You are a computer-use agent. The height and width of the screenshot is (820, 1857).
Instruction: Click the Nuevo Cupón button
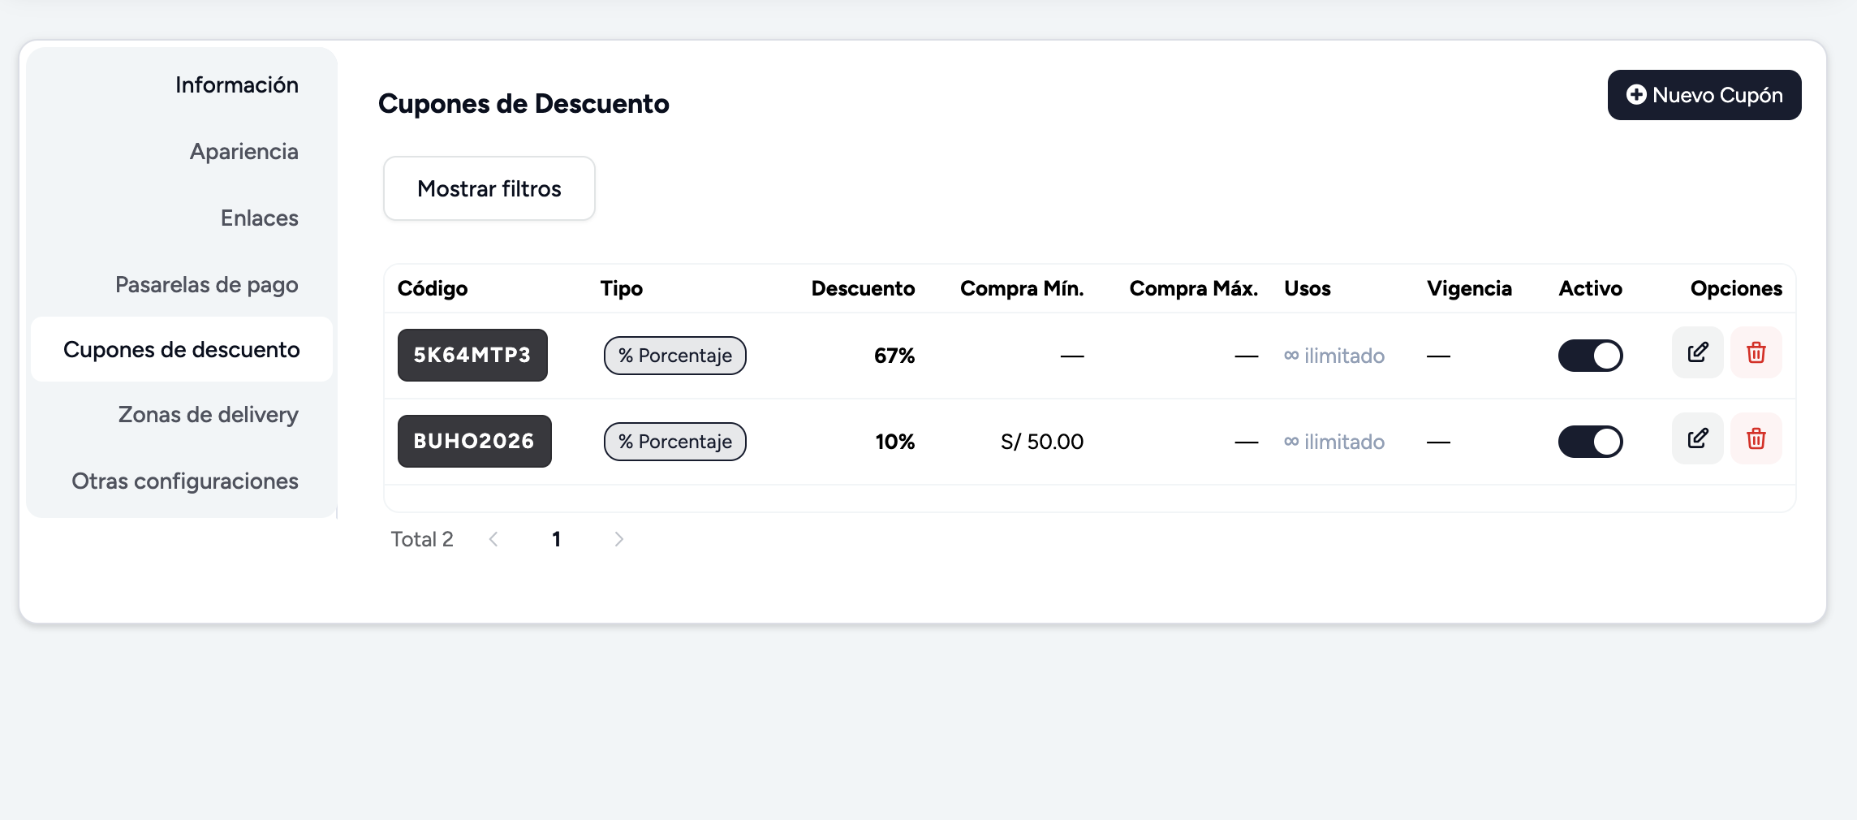[x=1704, y=95]
